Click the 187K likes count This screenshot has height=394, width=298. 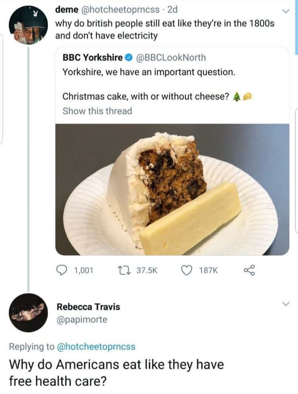208,270
